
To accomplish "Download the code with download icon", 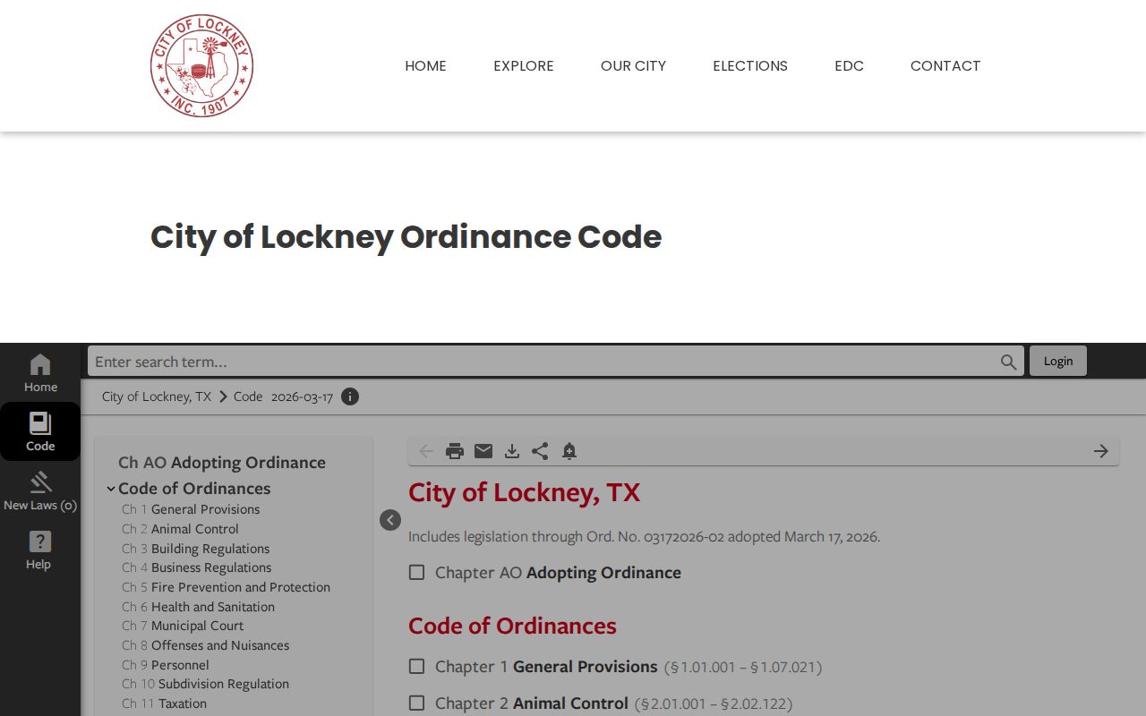I will (x=512, y=451).
